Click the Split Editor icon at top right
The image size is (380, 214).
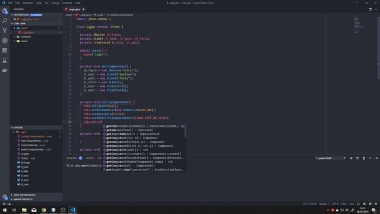(370, 10)
